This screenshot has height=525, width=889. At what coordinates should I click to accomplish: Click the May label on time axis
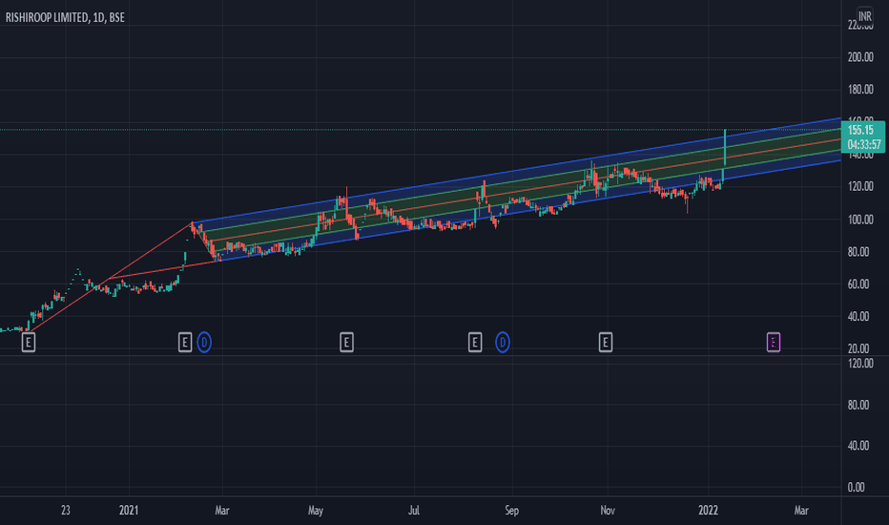coord(315,511)
